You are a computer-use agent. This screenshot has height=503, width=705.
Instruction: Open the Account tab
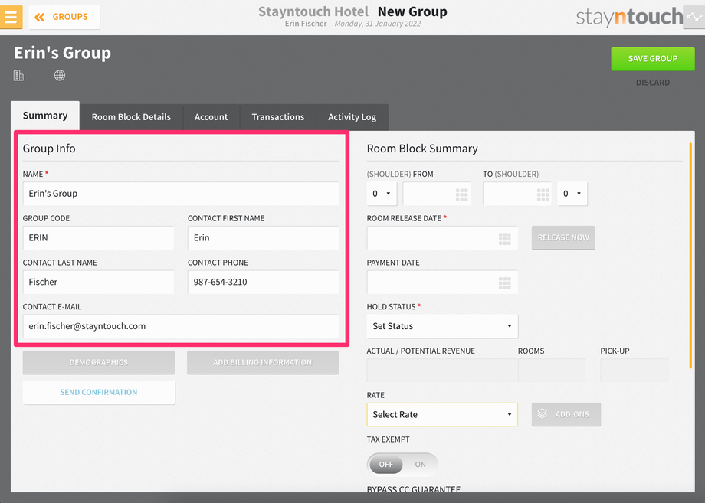click(211, 117)
